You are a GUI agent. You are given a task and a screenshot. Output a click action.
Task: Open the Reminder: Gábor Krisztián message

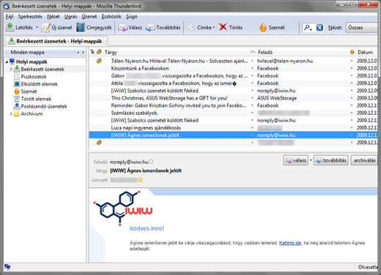click(179, 105)
